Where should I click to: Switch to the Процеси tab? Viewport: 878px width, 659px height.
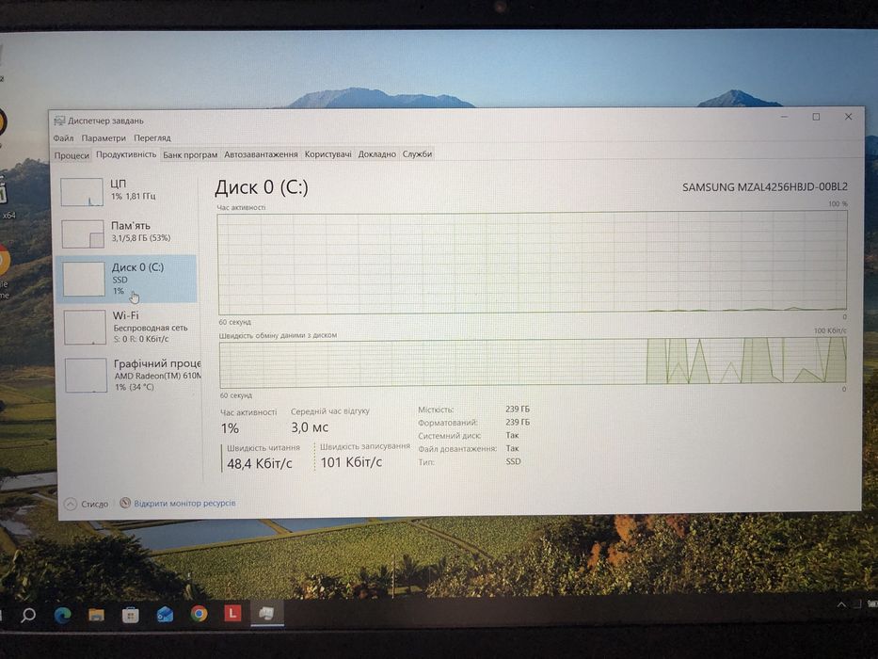72,155
